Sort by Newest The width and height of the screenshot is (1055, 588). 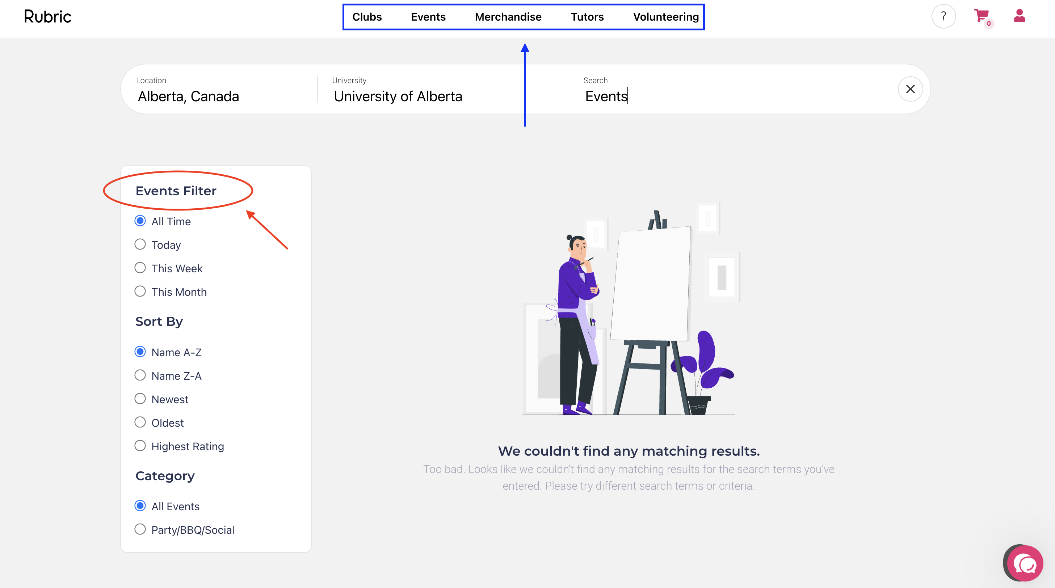(x=140, y=399)
